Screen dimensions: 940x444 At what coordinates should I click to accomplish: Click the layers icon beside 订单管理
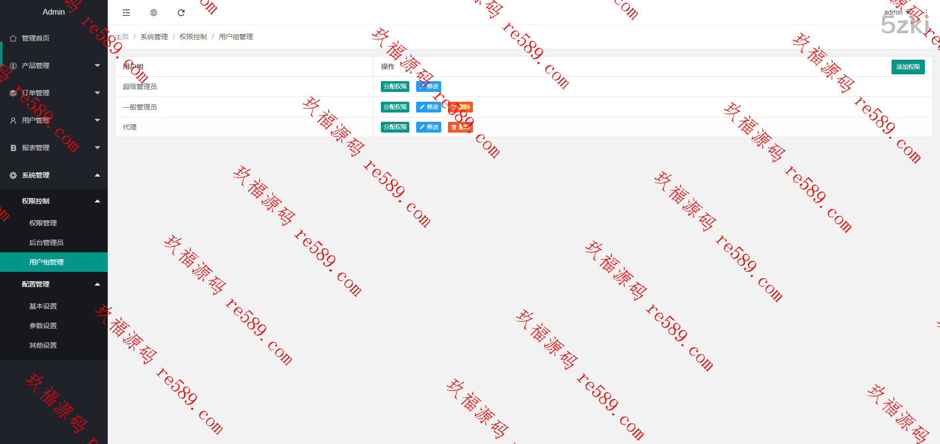[13, 93]
